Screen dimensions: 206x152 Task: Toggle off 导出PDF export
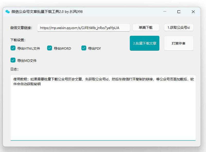pyautogui.click(x=83, y=48)
